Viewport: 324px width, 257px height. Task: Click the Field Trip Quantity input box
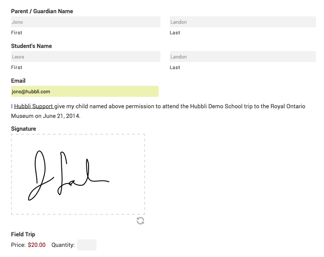(87, 245)
